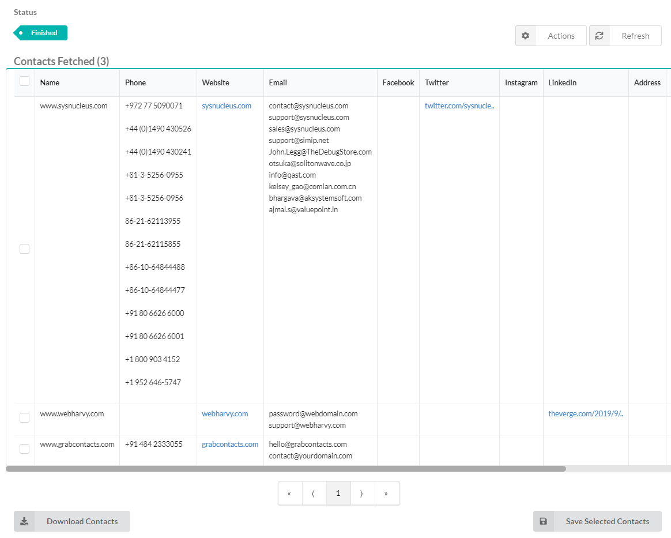Open the twitter.com/sysnucleus link
This screenshot has width=671, height=538.
(x=459, y=106)
